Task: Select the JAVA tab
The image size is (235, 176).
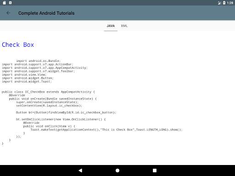Action: 111,26
